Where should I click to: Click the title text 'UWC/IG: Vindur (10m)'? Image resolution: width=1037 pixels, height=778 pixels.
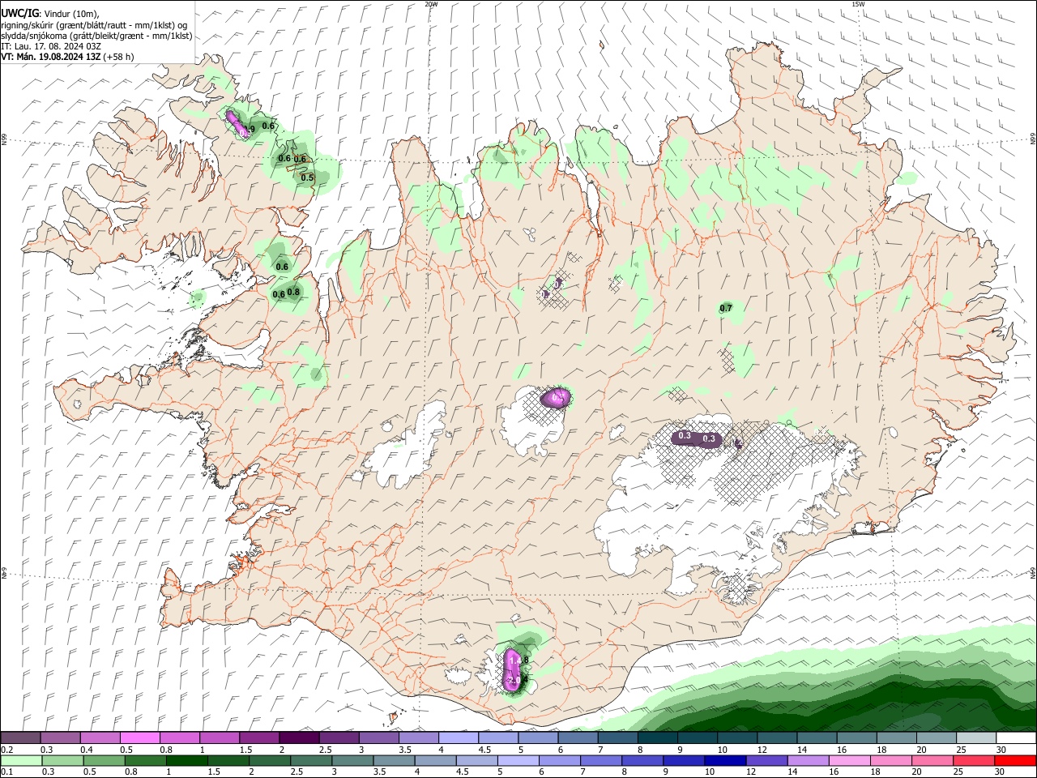(49, 14)
